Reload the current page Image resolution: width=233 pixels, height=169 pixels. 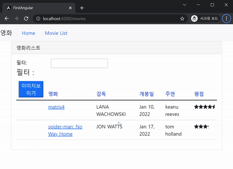coord(26,19)
